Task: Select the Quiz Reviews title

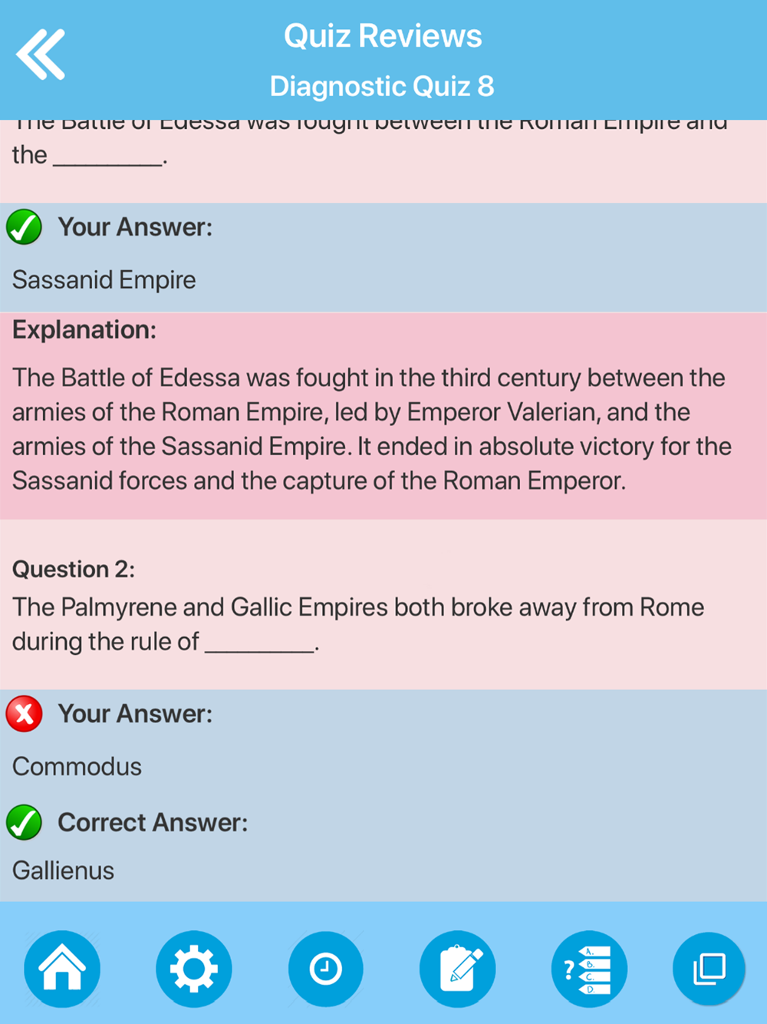Action: click(383, 36)
